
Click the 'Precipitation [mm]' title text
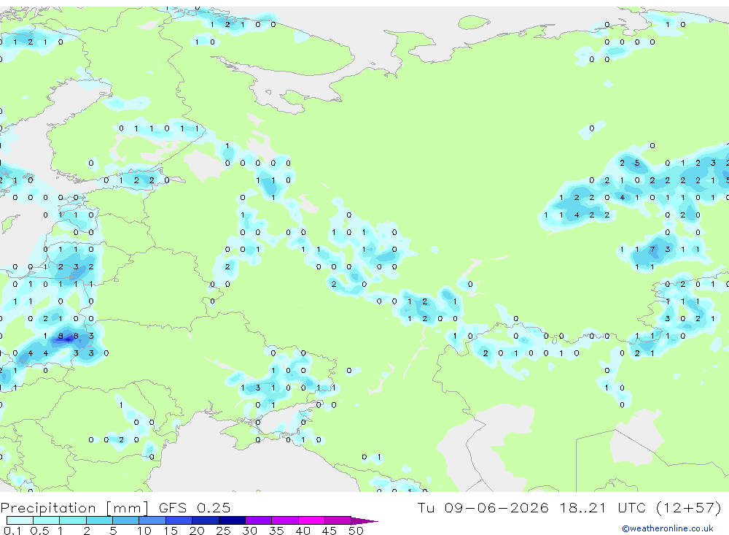[x=74, y=508]
